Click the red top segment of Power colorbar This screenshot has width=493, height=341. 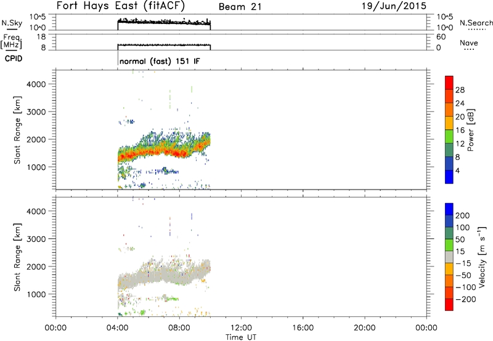pos(449,82)
